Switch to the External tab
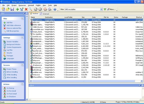The width and height of the screenshot is (144, 104). point(44,14)
